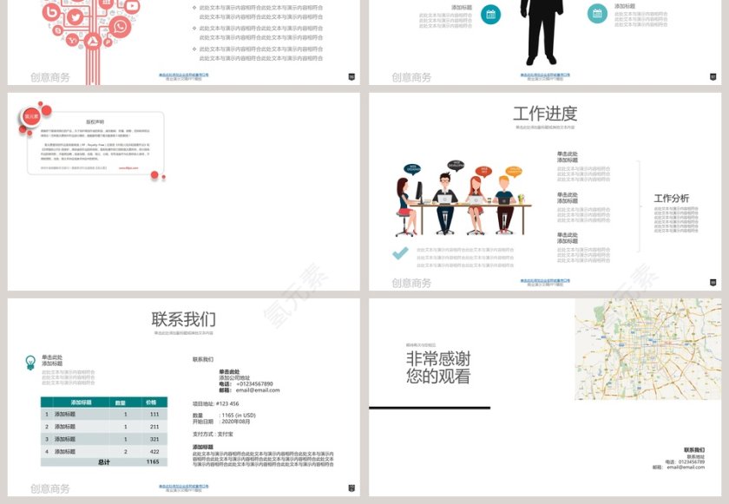Expand the 工作分析 bracket section

click(x=672, y=199)
